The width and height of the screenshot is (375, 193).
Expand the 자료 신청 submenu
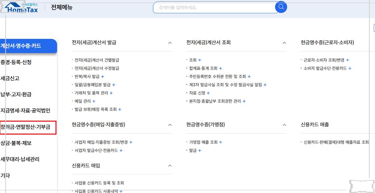[x=208, y=93]
